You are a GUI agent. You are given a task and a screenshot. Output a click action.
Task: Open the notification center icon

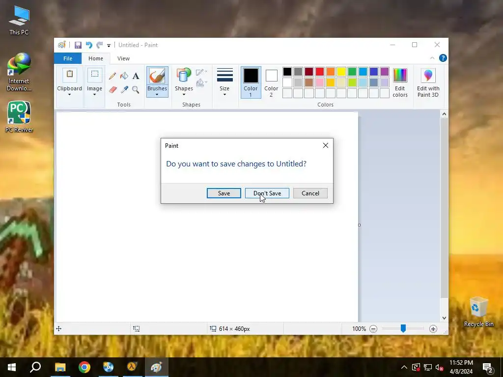487,367
